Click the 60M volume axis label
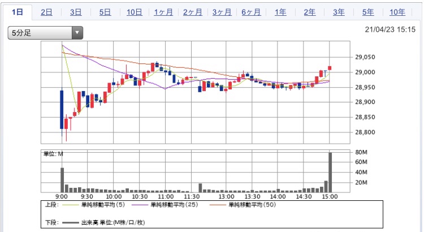Image resolution: width=424 pixels, height=232 pixels. pos(361,162)
